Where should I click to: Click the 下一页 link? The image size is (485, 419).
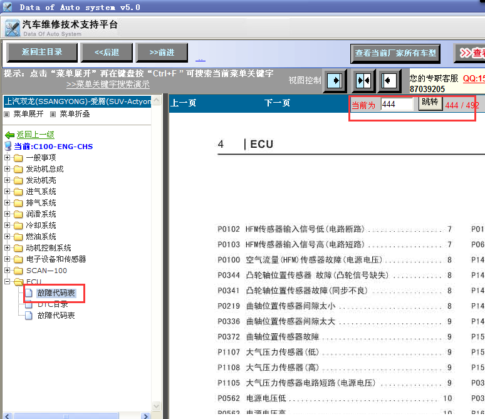(x=277, y=103)
